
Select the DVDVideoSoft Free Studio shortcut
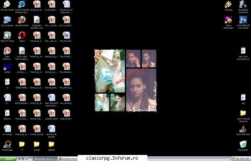tap(243, 23)
